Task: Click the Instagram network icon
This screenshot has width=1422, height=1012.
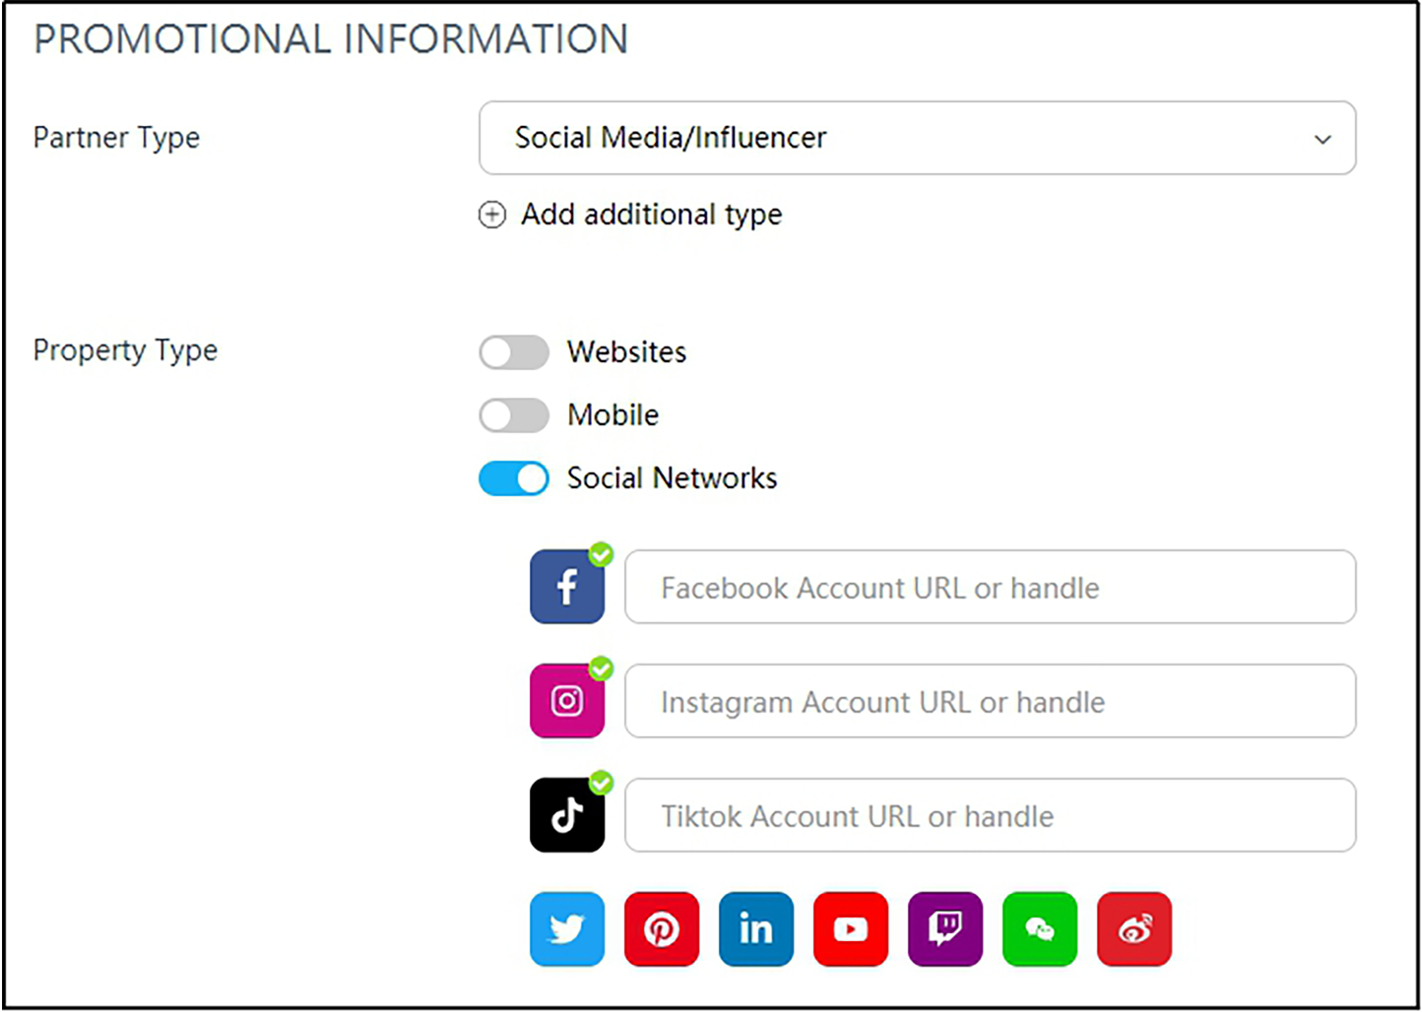Action: coord(566,701)
